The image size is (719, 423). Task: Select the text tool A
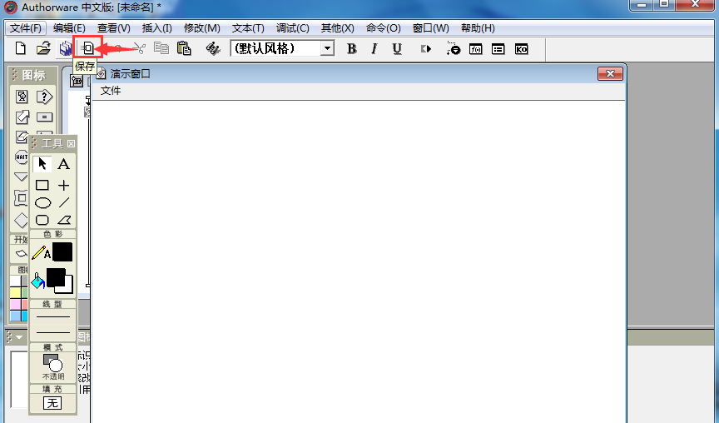pos(64,164)
